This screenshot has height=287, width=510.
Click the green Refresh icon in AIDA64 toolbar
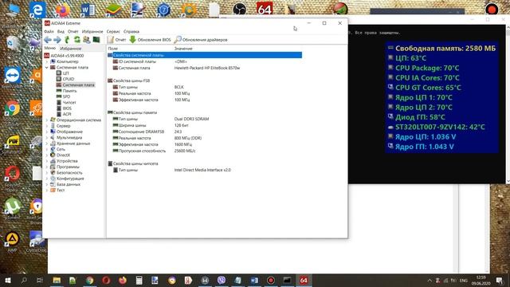77,40
